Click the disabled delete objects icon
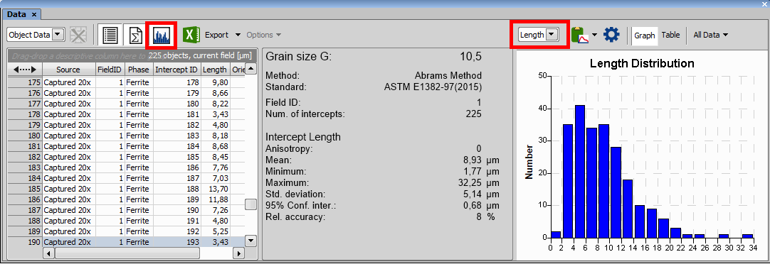 78,35
